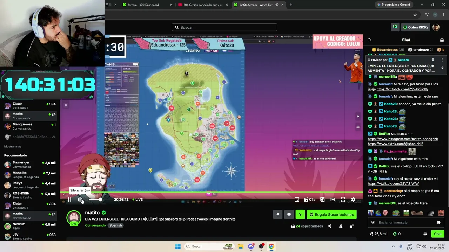Screen dimensions: 449x252
Task: Open Google Chrome from the taskbar
Action: click(271, 246)
